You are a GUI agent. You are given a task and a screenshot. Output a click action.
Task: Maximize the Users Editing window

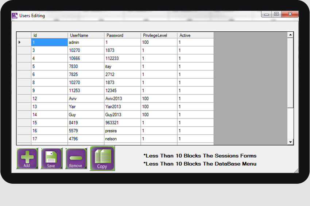[276, 14]
